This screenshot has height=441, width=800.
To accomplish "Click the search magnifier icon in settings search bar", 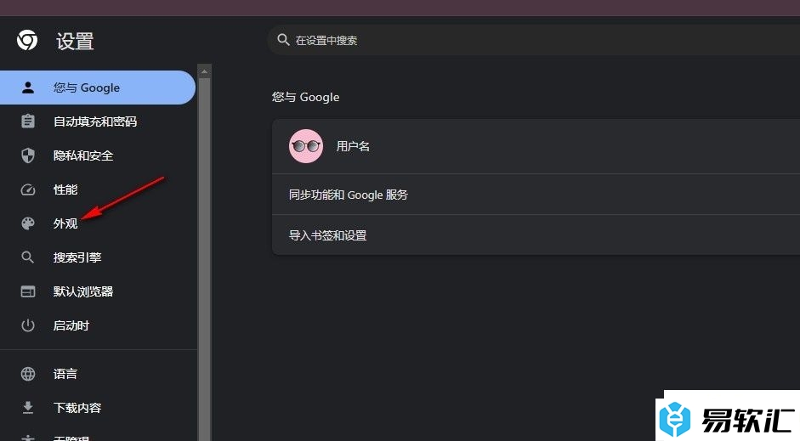I will [283, 40].
